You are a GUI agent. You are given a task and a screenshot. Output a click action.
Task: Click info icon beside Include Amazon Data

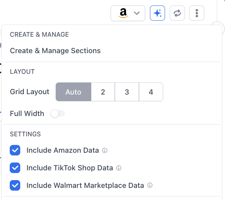105,150
